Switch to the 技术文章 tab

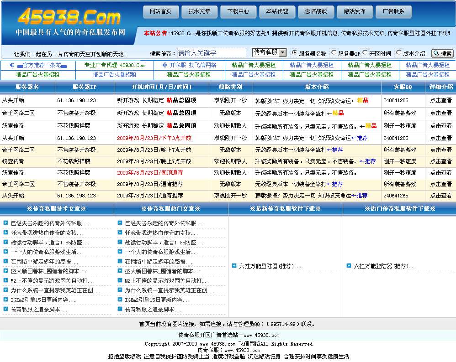199,12
